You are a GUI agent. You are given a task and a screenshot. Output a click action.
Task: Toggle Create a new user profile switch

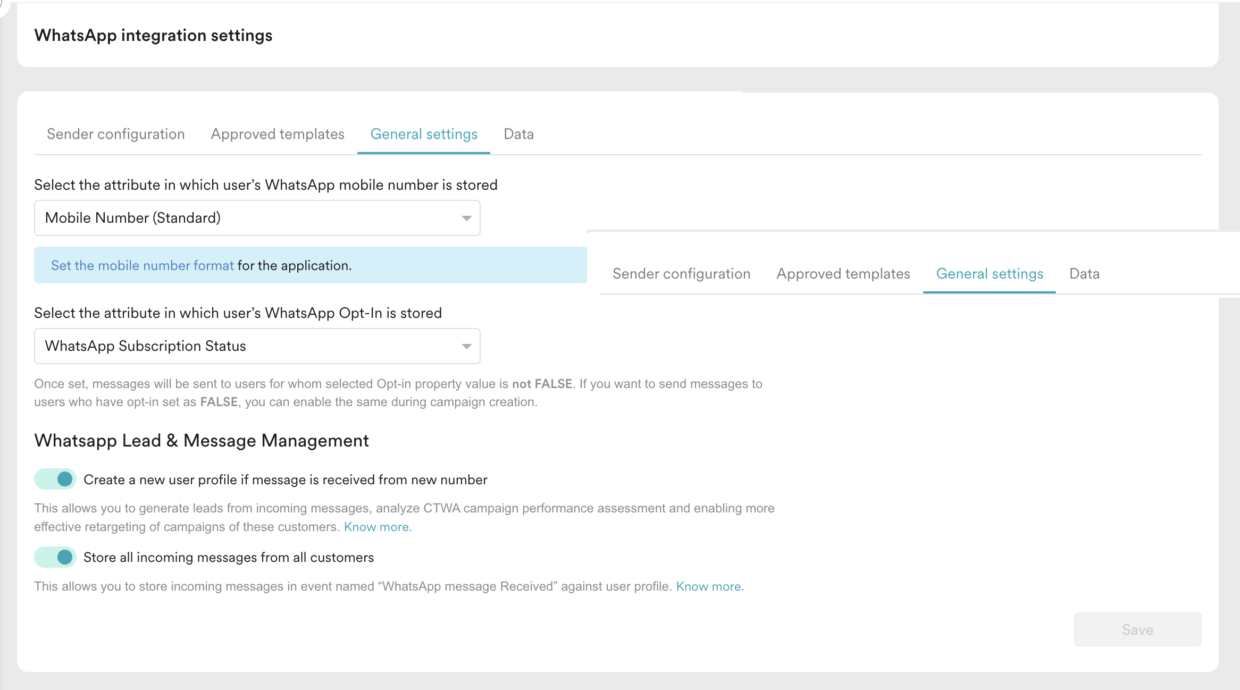tap(56, 479)
